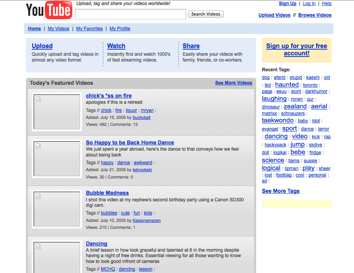Click the taekwondo tag
The height and width of the screenshot is (273, 354).
277,120
